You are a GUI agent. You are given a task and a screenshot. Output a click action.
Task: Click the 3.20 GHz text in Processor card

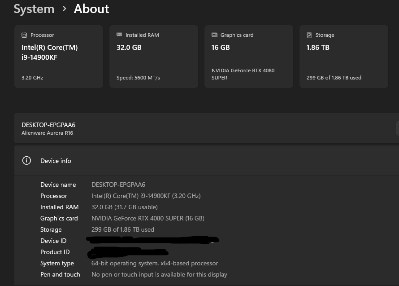point(32,78)
